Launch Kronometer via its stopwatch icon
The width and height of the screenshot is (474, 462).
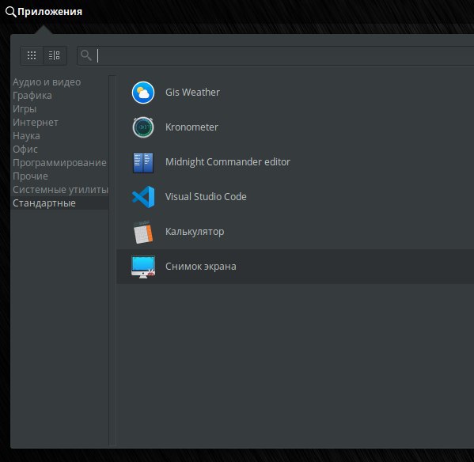[143, 127]
